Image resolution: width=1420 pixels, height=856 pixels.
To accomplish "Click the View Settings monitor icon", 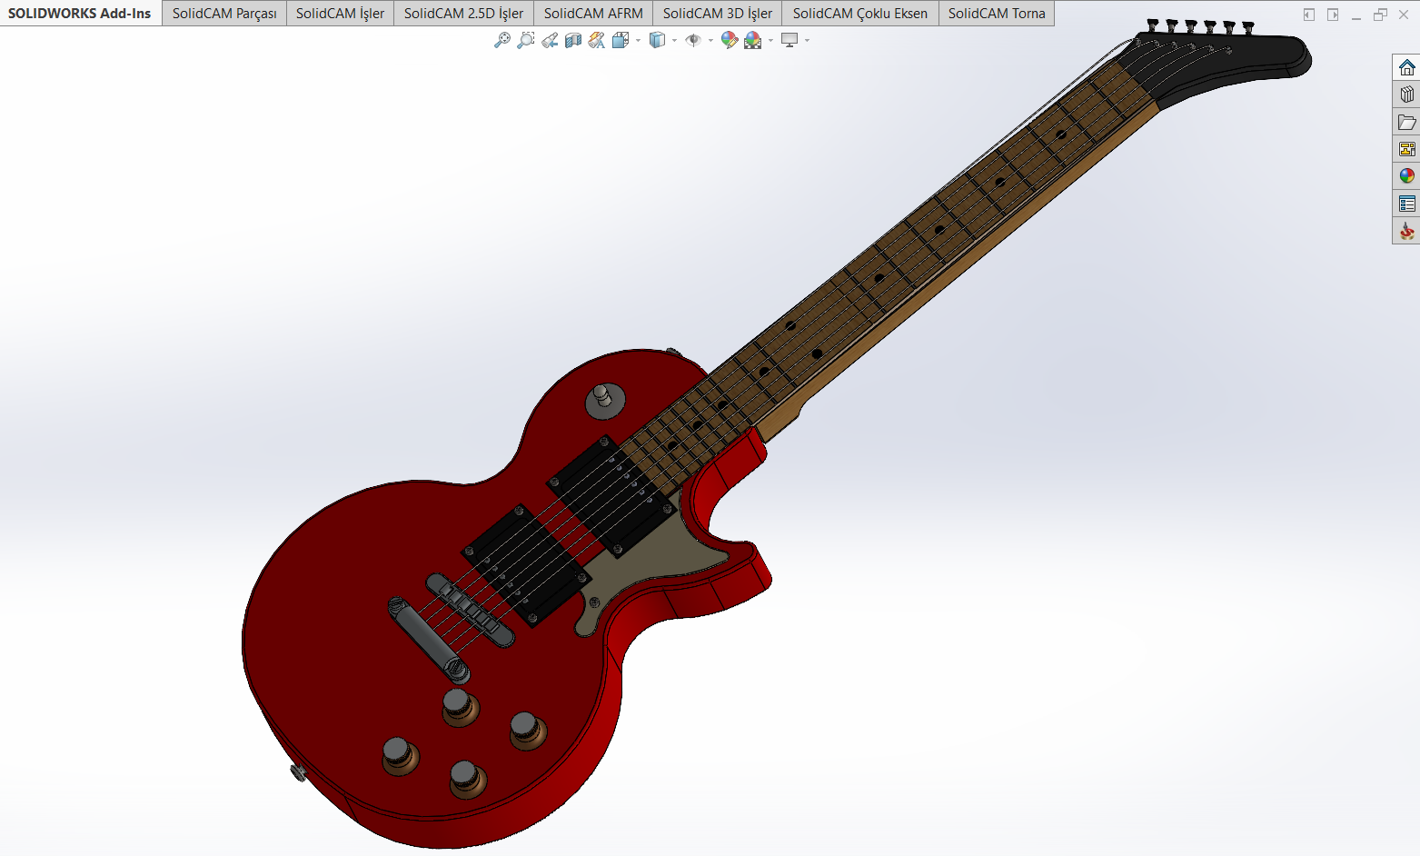I will point(789,40).
